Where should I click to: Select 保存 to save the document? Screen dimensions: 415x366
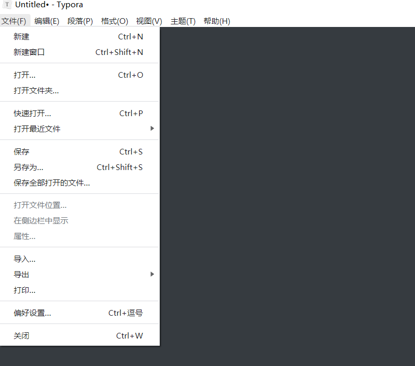pyautogui.click(x=80, y=152)
